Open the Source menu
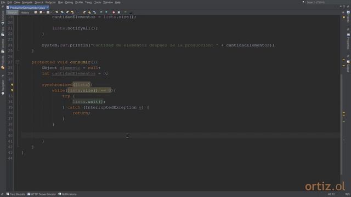351x197 pixels. tap(39, 2)
